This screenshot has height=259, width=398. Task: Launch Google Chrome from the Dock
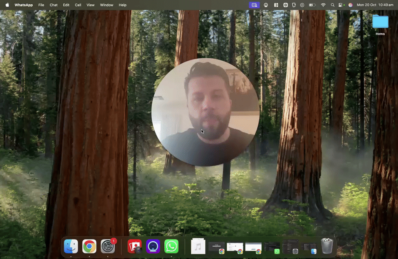89,246
